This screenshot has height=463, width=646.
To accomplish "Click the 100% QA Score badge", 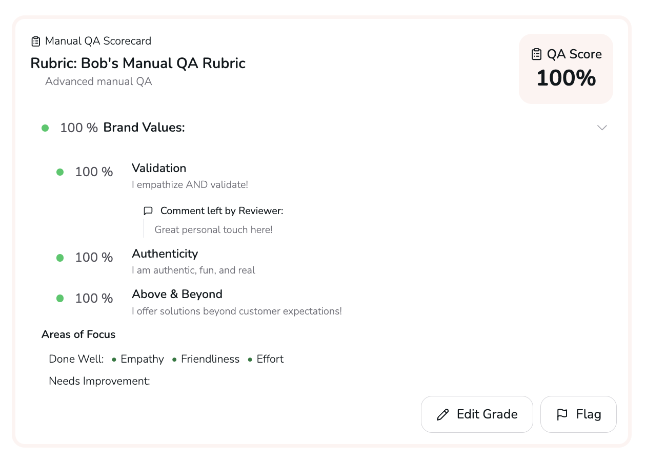I will click(566, 69).
